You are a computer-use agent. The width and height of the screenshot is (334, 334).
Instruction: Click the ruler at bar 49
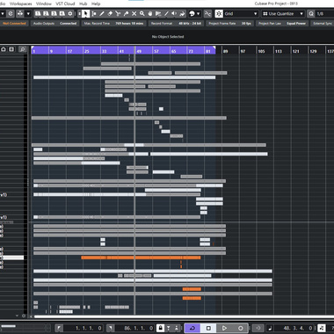click(x=139, y=51)
